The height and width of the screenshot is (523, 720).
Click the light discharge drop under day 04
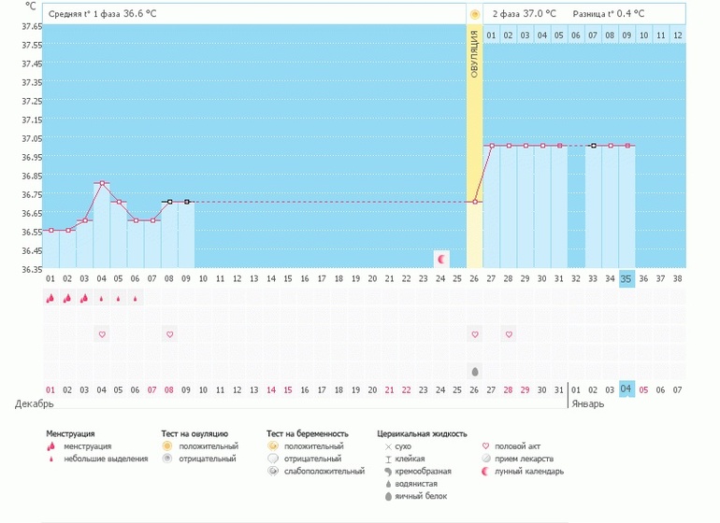102,299
